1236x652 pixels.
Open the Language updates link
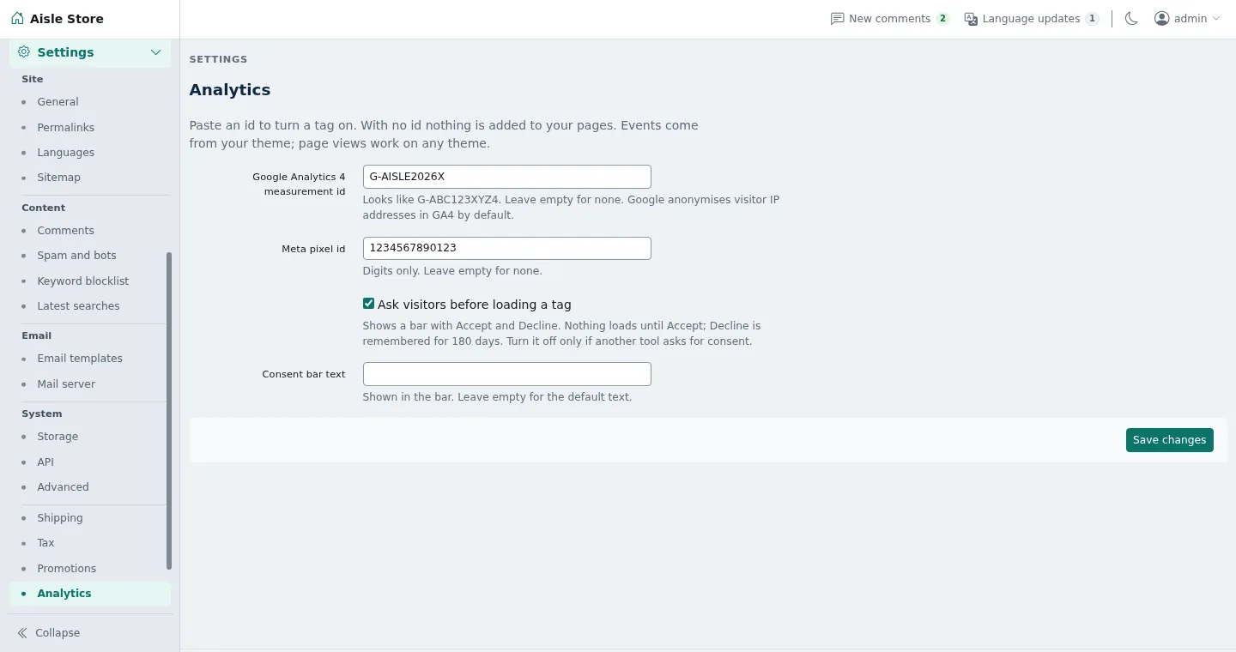pyautogui.click(x=1032, y=19)
